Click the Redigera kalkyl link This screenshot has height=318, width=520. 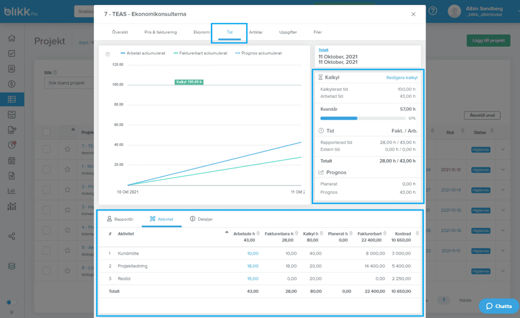pyautogui.click(x=402, y=78)
